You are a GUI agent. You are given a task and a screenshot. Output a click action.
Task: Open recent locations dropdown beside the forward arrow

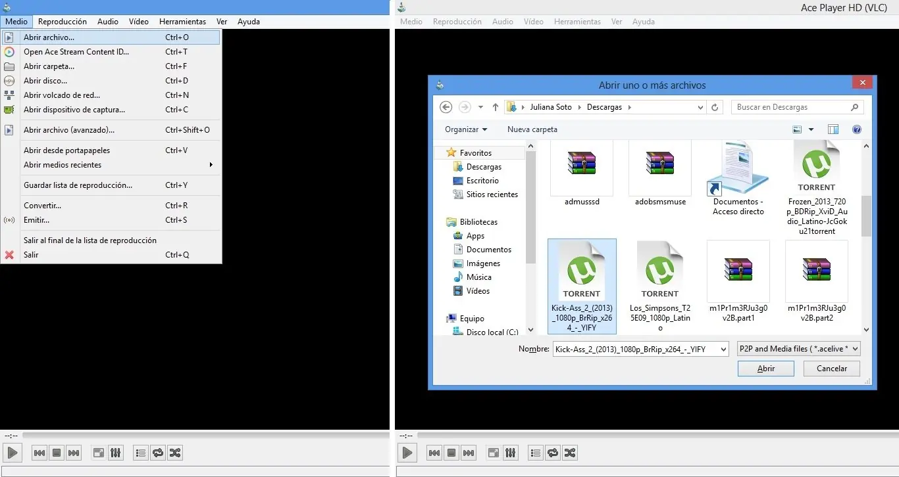[481, 107]
